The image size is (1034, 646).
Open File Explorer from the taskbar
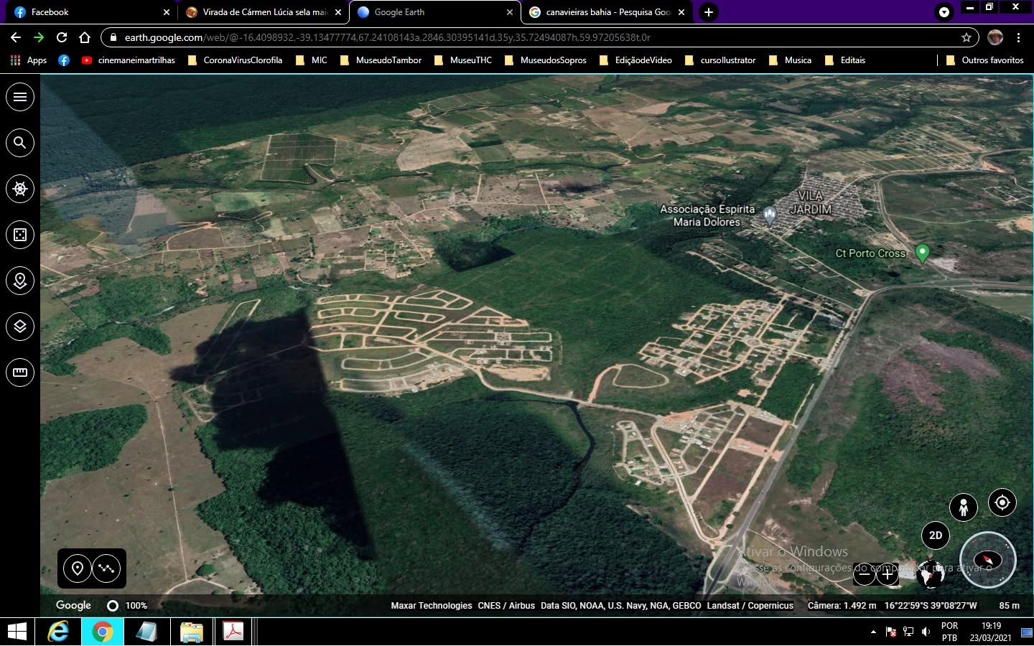point(191,632)
